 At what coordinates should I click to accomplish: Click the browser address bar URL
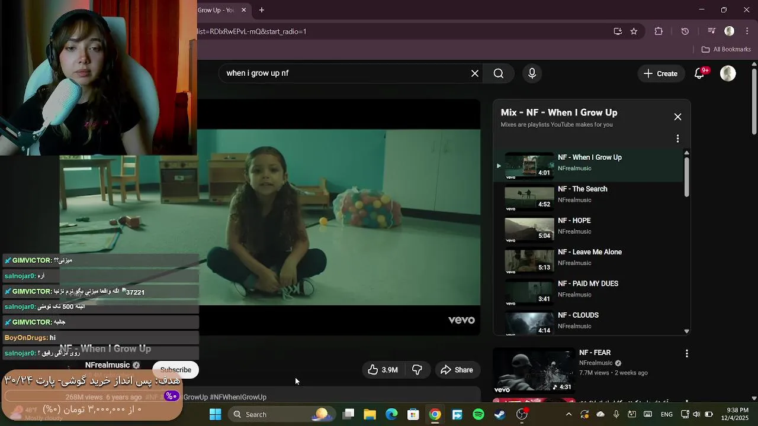252,31
